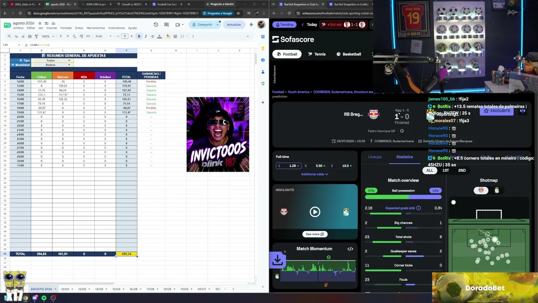Open the AGOSTO 2026 sheet tab menu arrow
Image resolution: width=538 pixels, height=303 pixels.
pyautogui.click(x=55, y=289)
